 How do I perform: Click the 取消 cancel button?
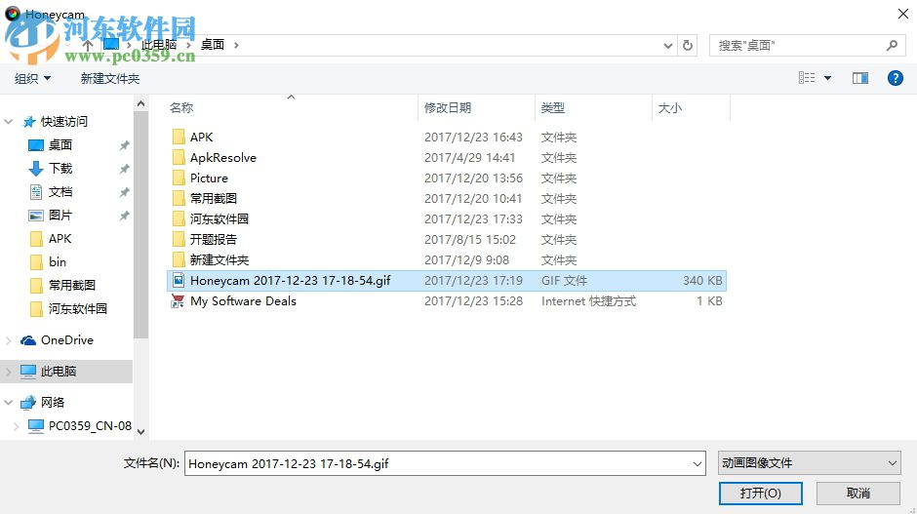[x=857, y=493]
